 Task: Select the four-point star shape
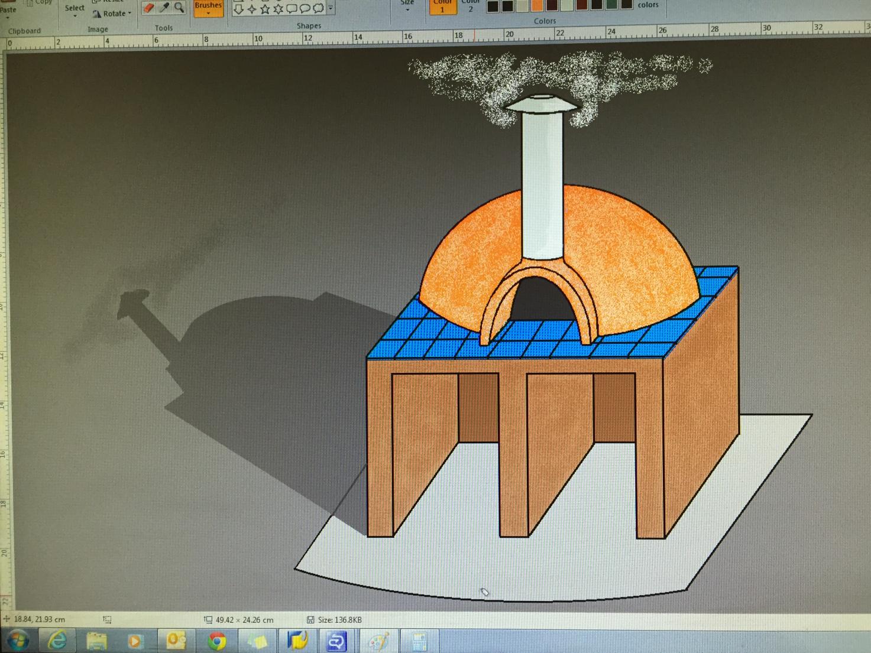[x=251, y=9]
